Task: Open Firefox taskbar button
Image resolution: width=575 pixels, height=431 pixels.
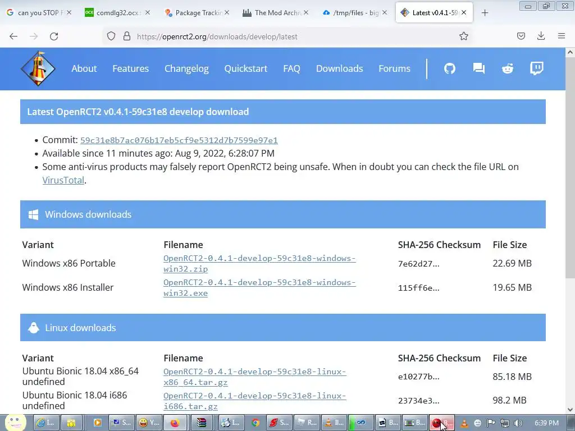Action: pos(175,423)
